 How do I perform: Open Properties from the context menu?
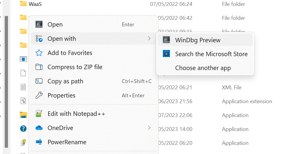tap(93, 95)
